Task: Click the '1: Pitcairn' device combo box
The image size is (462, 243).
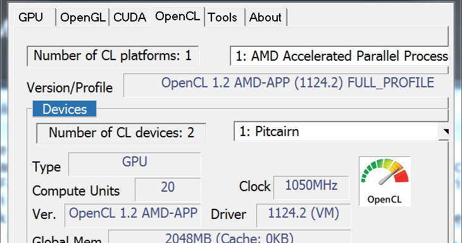Action: coord(341,132)
